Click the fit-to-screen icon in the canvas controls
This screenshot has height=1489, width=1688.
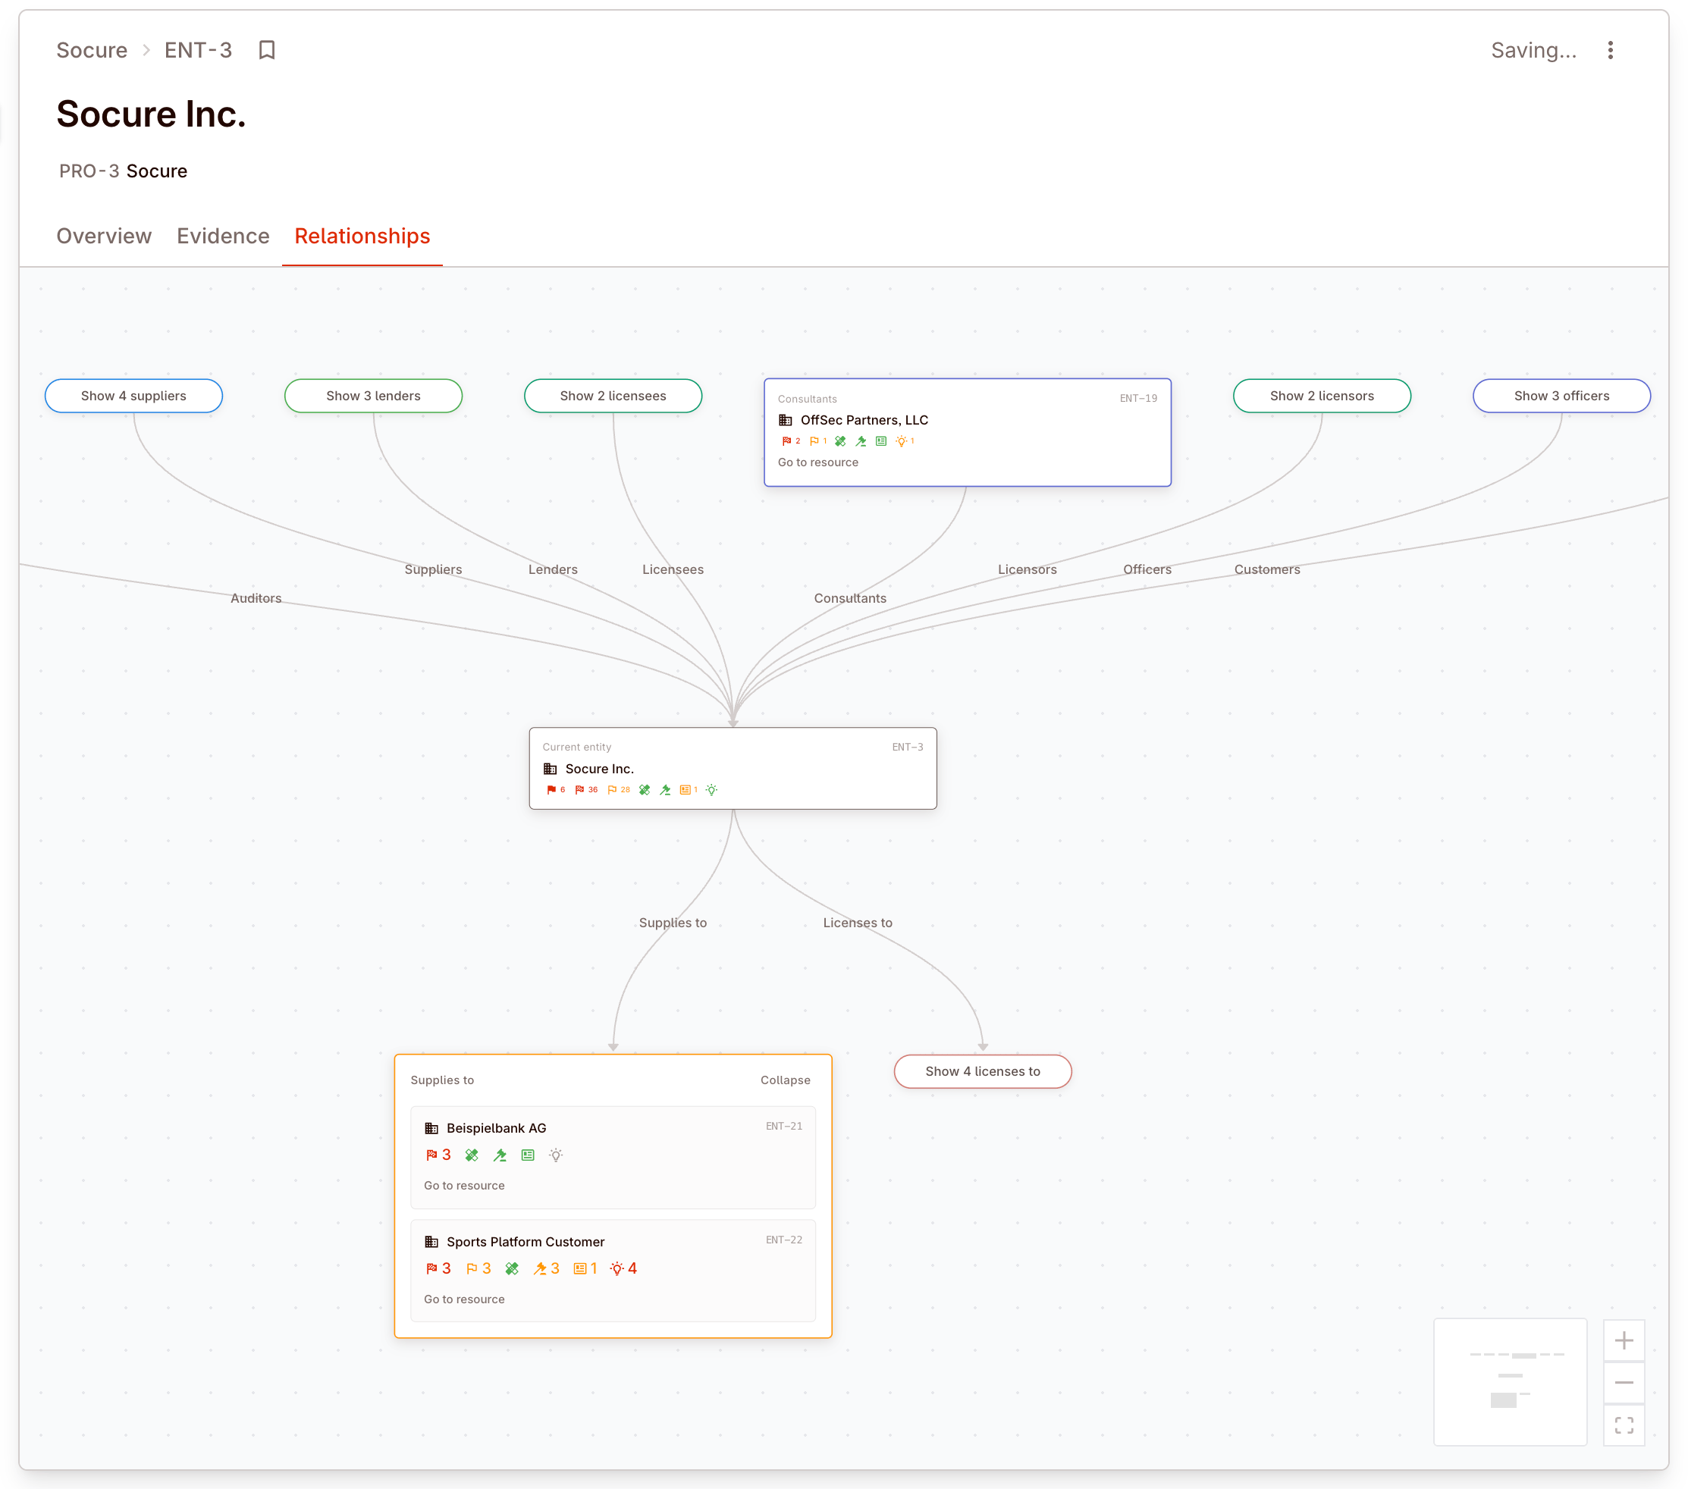pyautogui.click(x=1624, y=1424)
